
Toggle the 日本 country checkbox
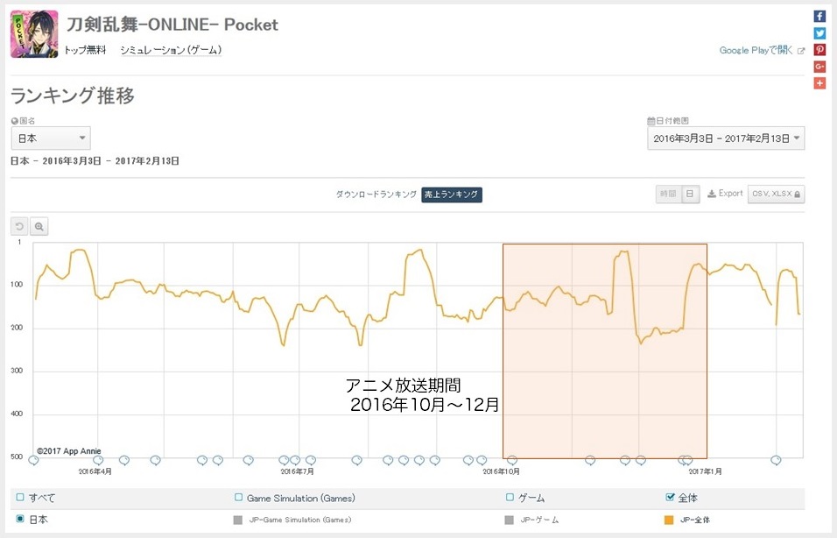[20, 519]
